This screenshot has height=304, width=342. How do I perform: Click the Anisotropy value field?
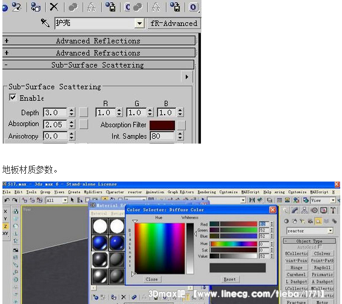pos(55,136)
